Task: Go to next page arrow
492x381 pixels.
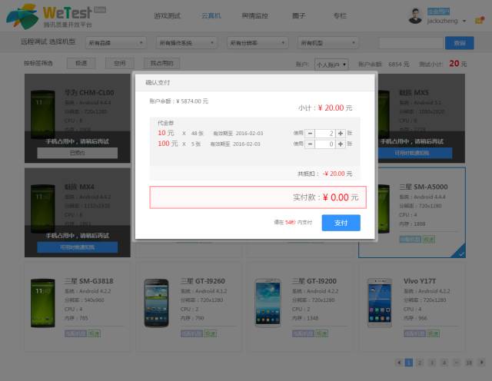Action: click(x=482, y=363)
